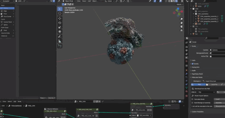
Task: Toggle pin icon next to MOL_1XI4
Action: (x=103, y=102)
